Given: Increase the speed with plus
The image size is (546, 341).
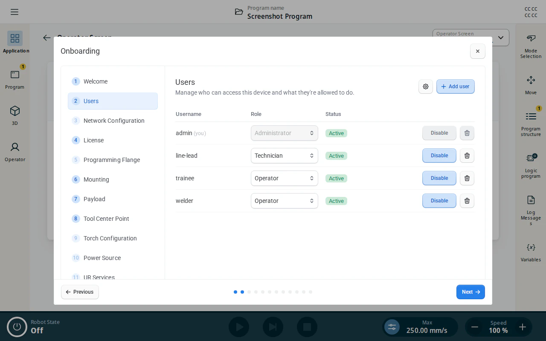Looking at the screenshot, I should coord(523,327).
